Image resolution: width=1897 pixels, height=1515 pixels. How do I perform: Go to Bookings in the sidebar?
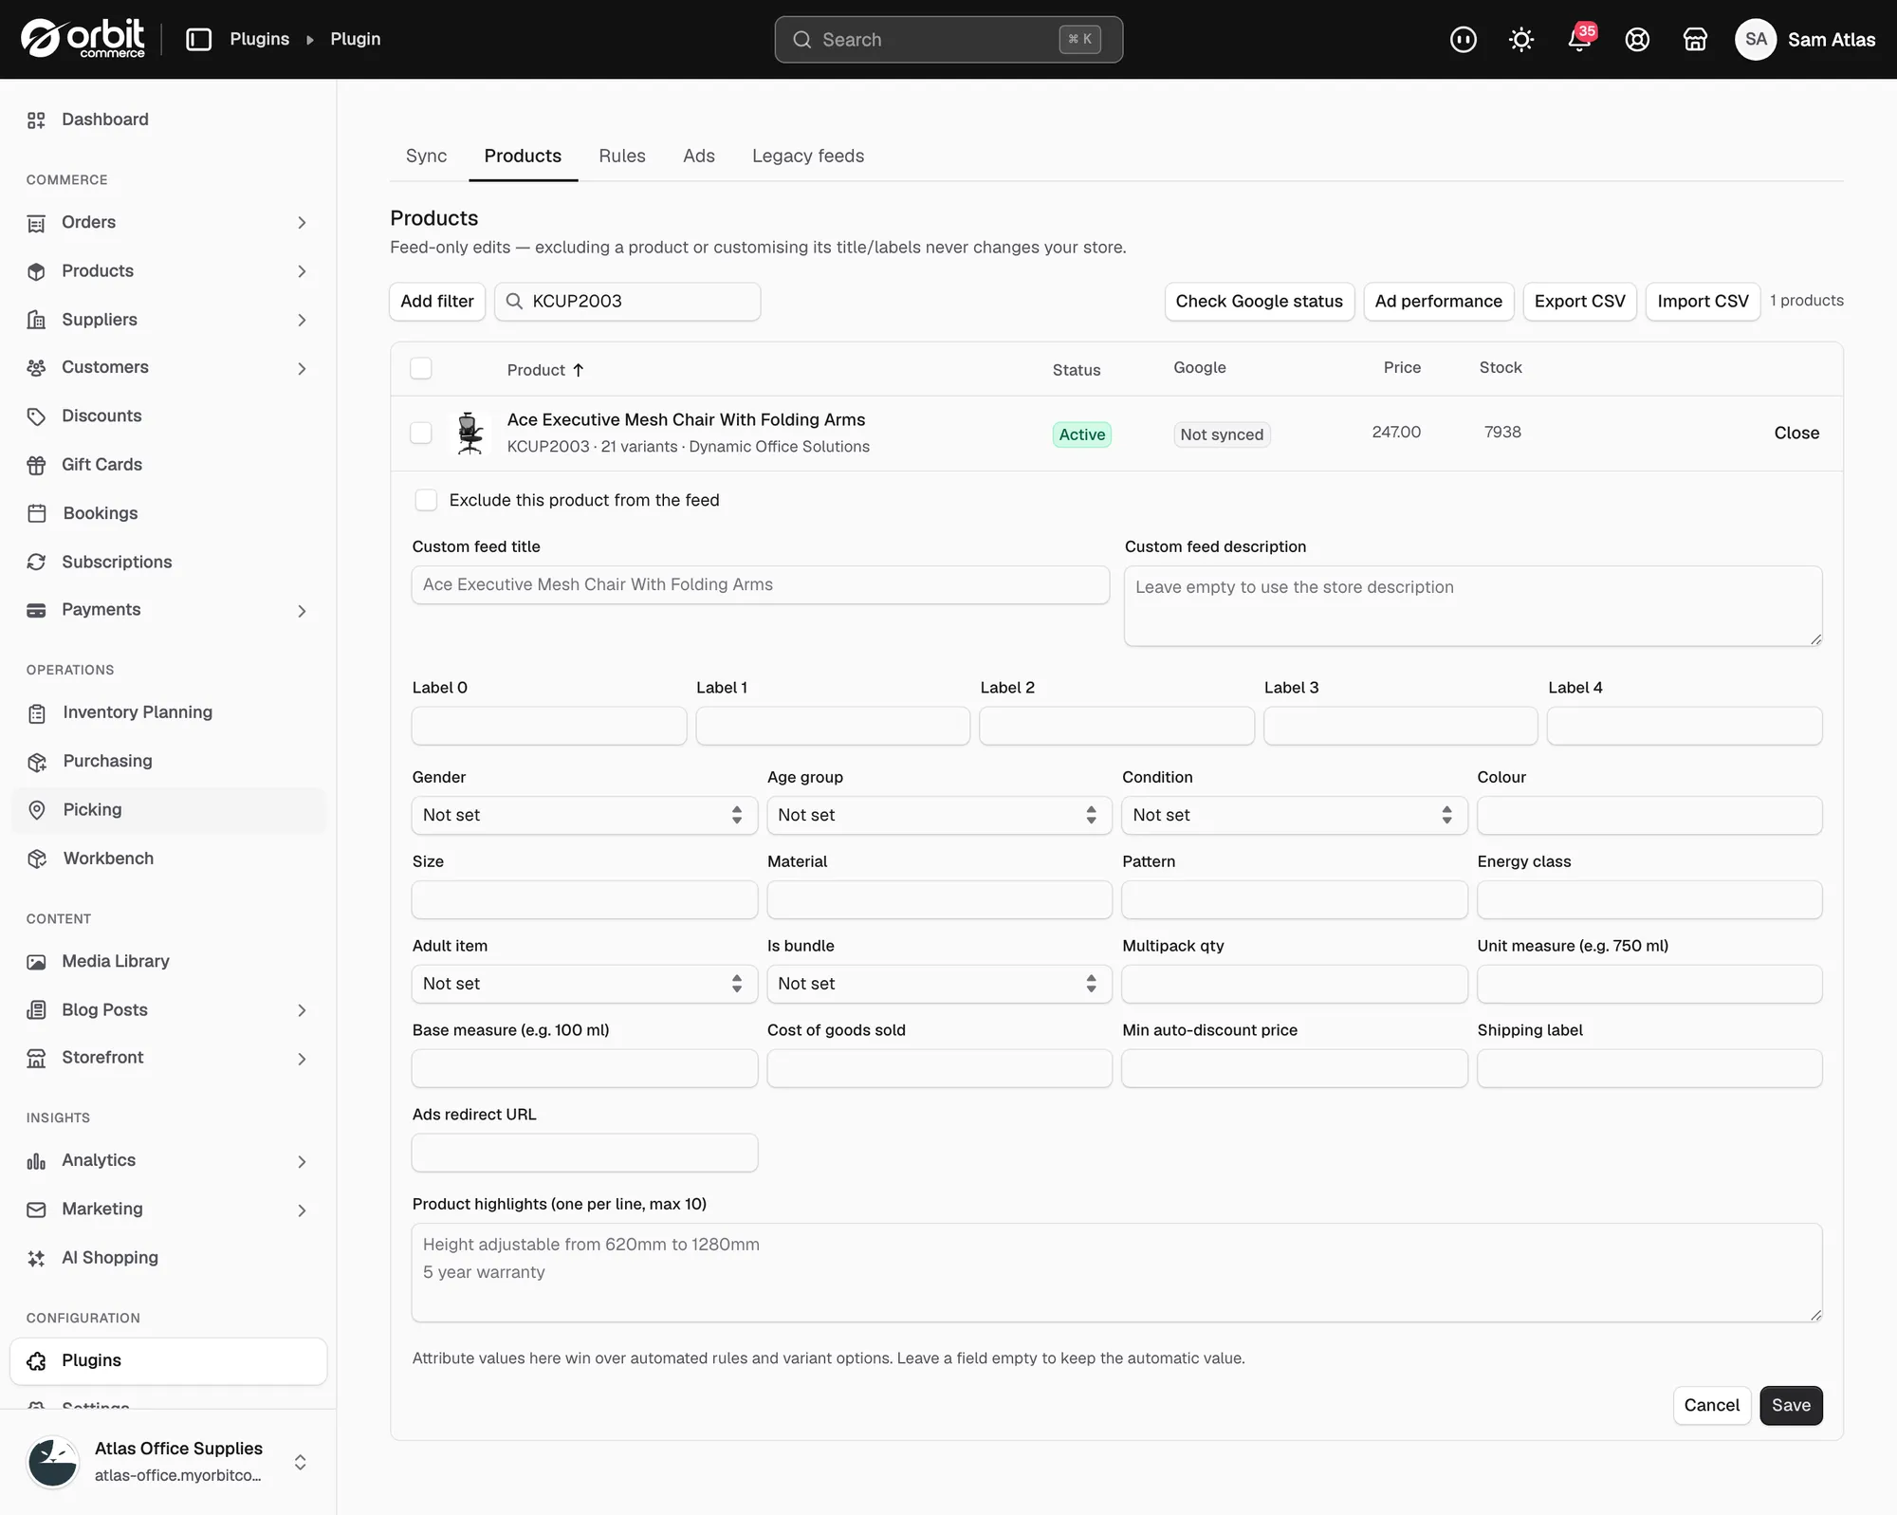pos(168,513)
